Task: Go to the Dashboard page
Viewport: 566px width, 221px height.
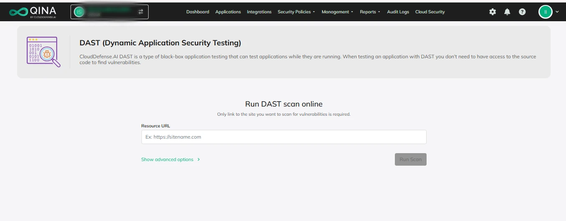Action: (197, 12)
